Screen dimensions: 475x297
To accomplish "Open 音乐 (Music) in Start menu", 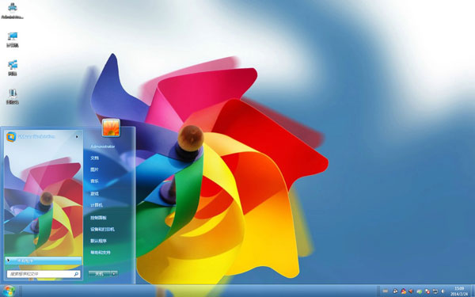I will pos(94,181).
